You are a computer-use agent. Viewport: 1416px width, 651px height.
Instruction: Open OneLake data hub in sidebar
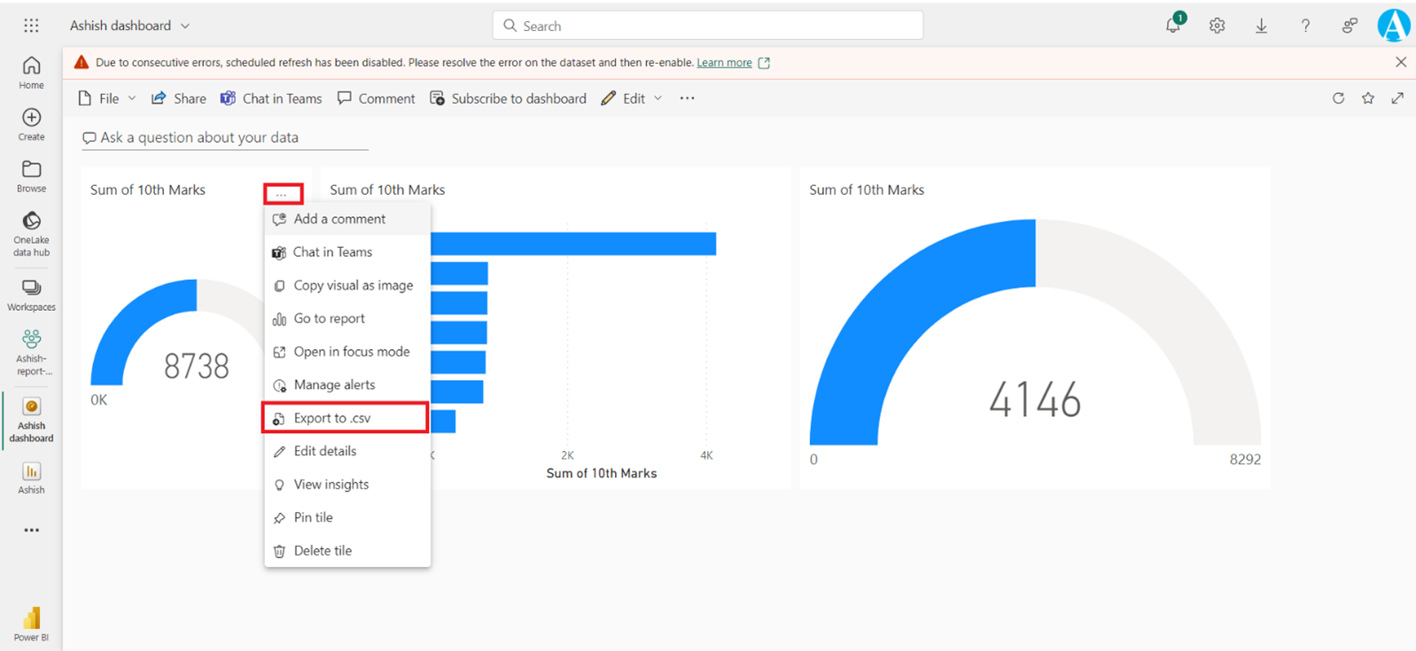(x=31, y=233)
